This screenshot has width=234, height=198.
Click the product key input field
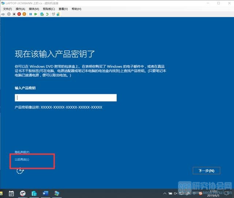[x=66, y=98]
